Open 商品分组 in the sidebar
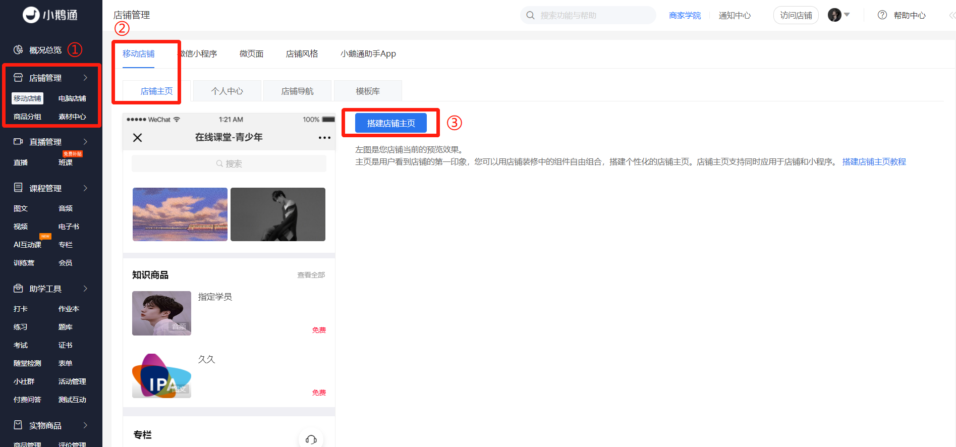The height and width of the screenshot is (447, 956). pos(27,117)
